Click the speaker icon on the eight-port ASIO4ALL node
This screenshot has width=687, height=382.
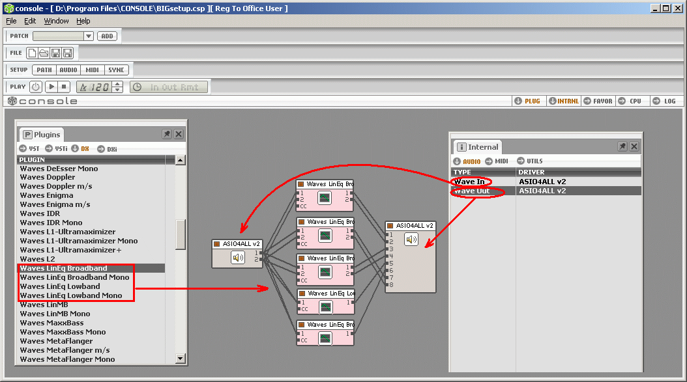pos(411,239)
